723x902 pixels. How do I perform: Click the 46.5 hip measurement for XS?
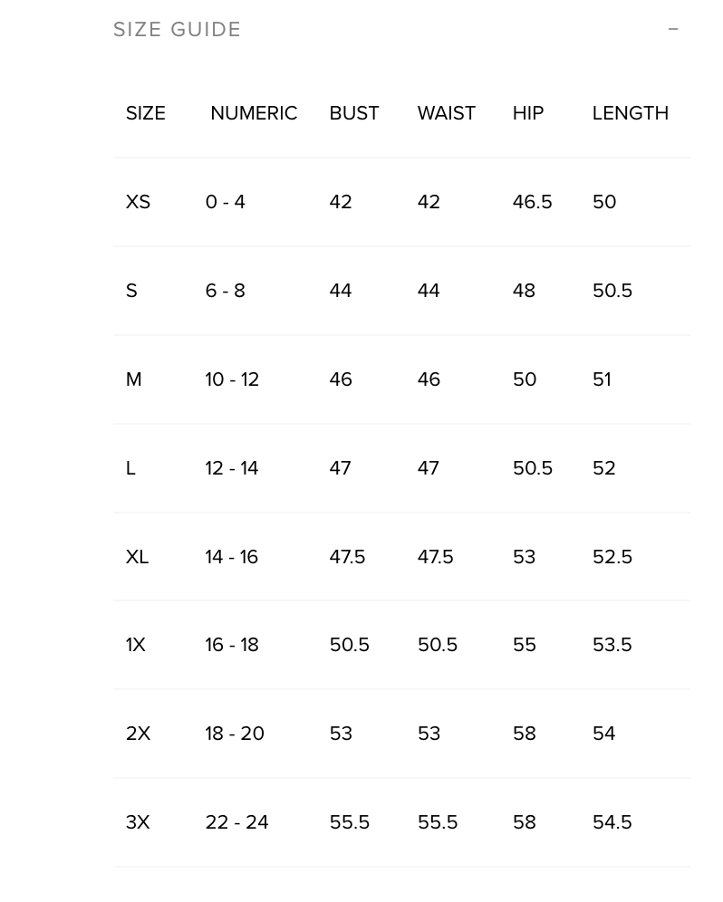(533, 202)
